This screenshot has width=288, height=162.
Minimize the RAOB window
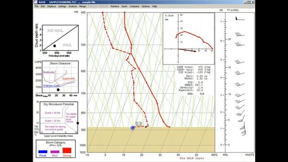245,2
